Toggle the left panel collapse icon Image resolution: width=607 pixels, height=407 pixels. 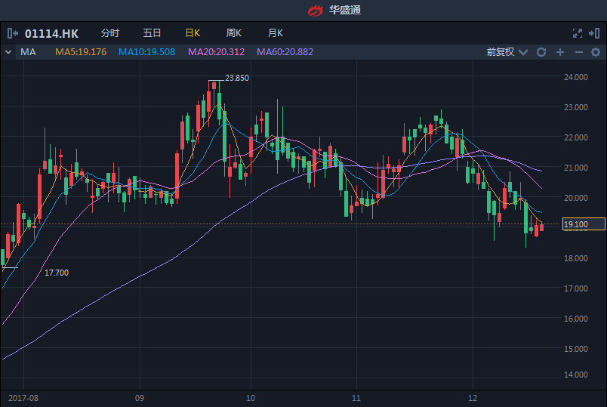pos(12,33)
